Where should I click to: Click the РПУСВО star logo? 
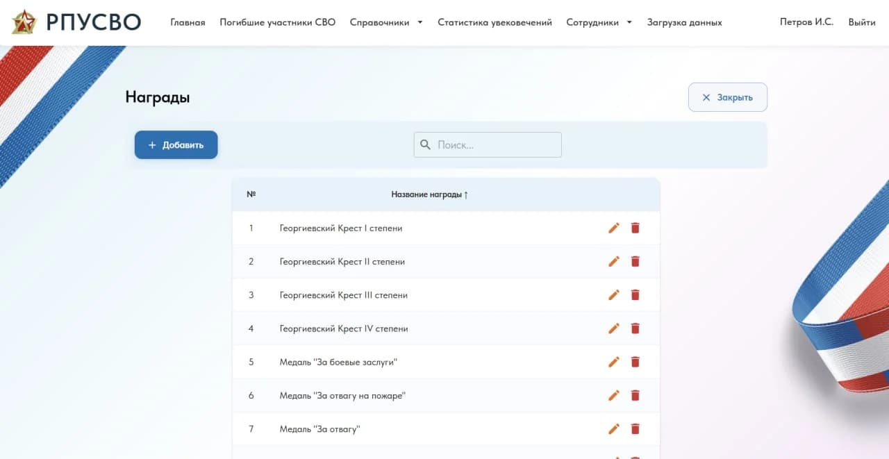coord(24,22)
